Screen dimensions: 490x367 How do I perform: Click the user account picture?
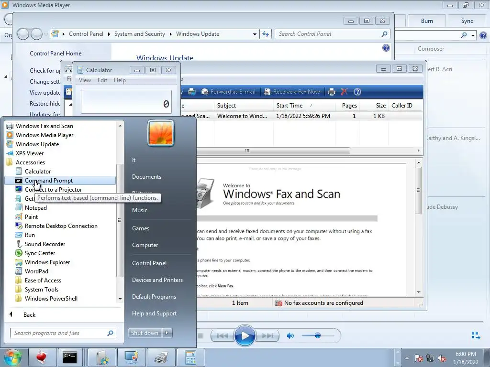161,133
